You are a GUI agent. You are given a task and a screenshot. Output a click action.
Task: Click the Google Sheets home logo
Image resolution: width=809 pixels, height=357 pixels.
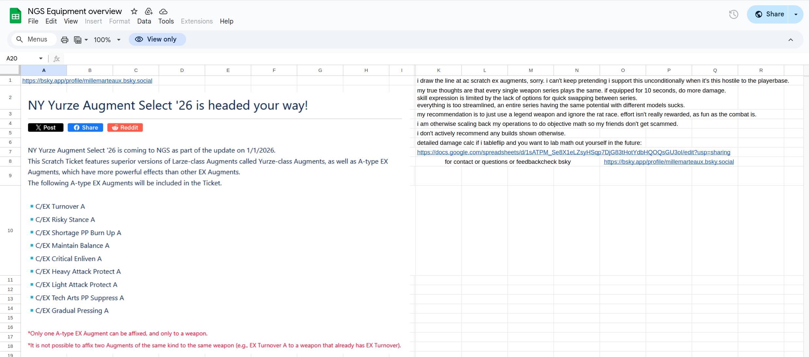(x=15, y=16)
